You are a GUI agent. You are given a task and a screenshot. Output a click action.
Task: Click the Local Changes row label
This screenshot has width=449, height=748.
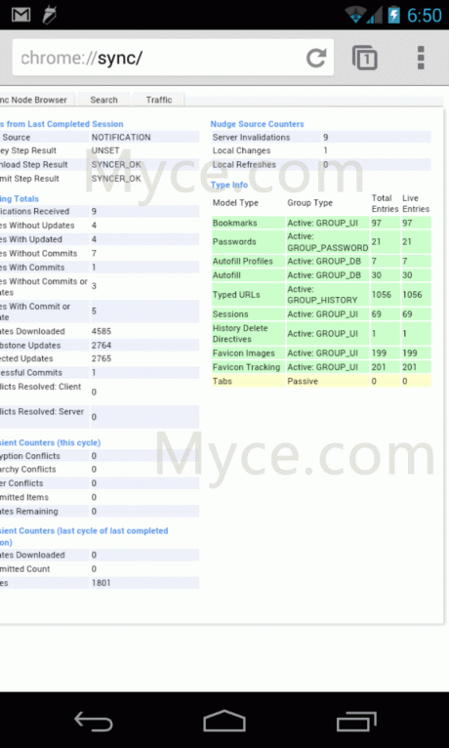(242, 150)
